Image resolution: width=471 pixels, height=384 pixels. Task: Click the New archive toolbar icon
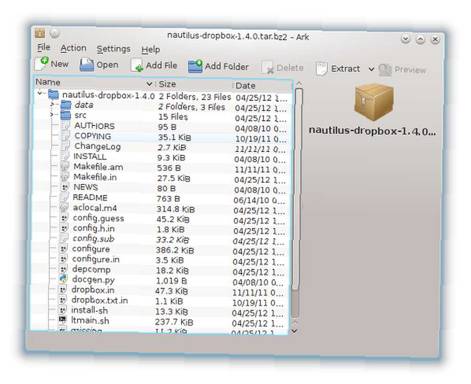click(x=41, y=63)
